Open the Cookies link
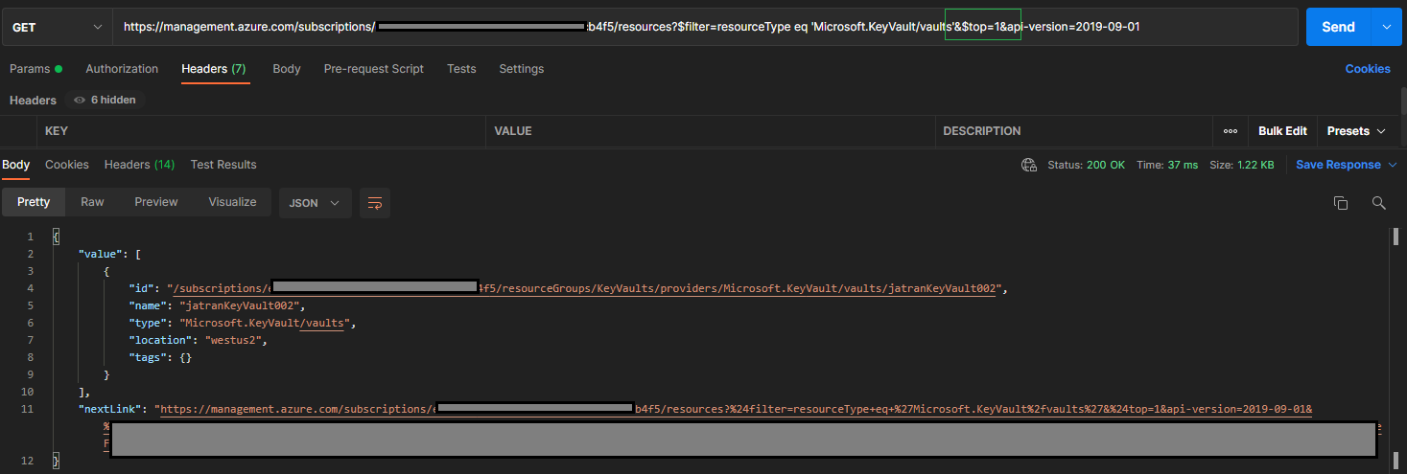The height and width of the screenshot is (474, 1407). [1368, 69]
